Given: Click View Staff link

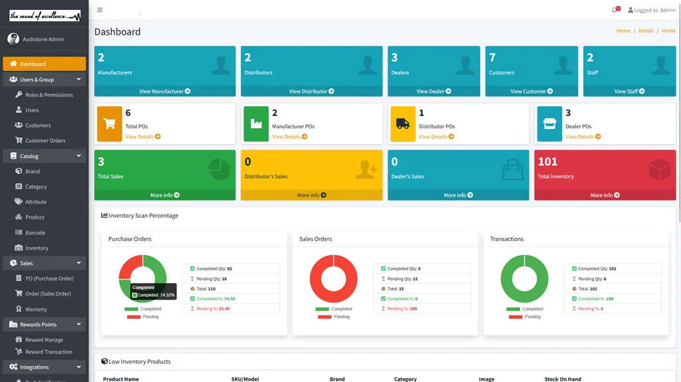Looking at the screenshot, I should click(629, 91).
